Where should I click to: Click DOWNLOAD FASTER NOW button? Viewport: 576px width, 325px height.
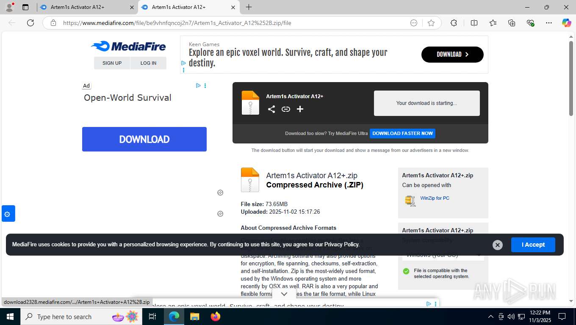tap(402, 133)
